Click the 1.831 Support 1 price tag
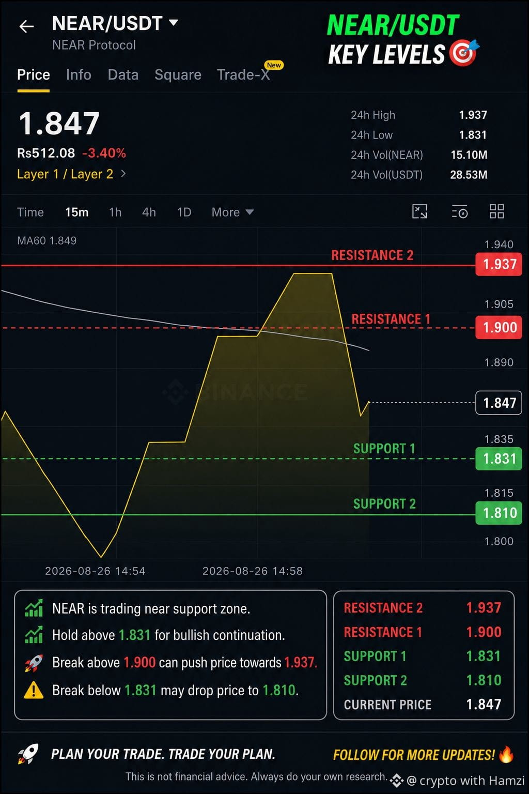529x794 pixels. 500,459
